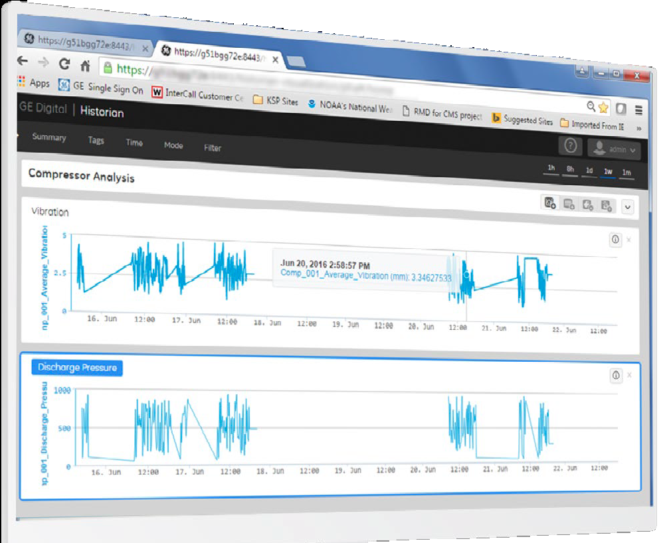Open the Filter menu
This screenshot has width=661, height=543.
(x=213, y=148)
